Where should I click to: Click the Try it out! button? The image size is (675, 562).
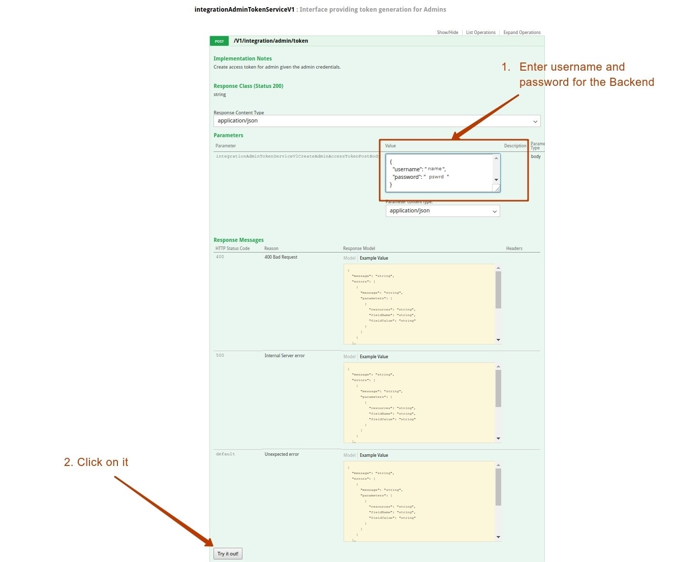tap(228, 553)
